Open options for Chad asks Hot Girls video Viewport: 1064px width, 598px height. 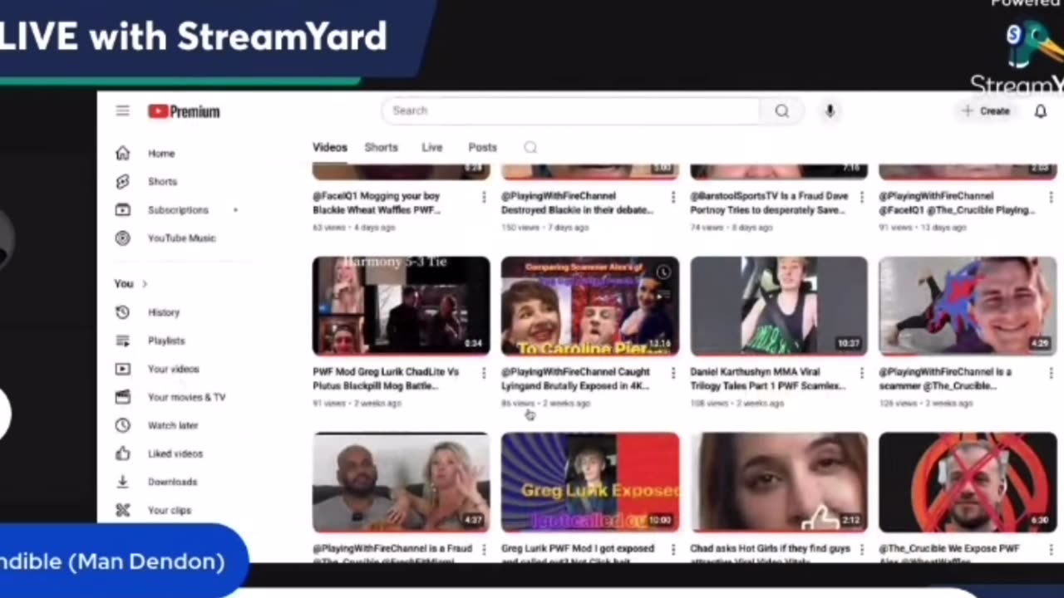pos(861,549)
